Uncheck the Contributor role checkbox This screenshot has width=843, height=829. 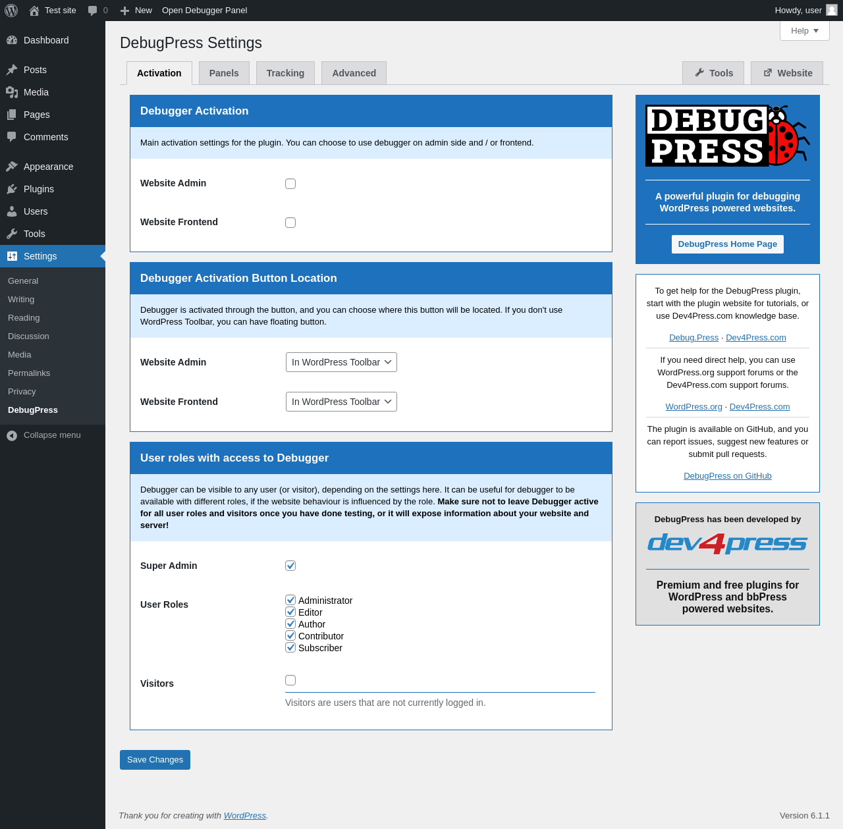pos(290,635)
